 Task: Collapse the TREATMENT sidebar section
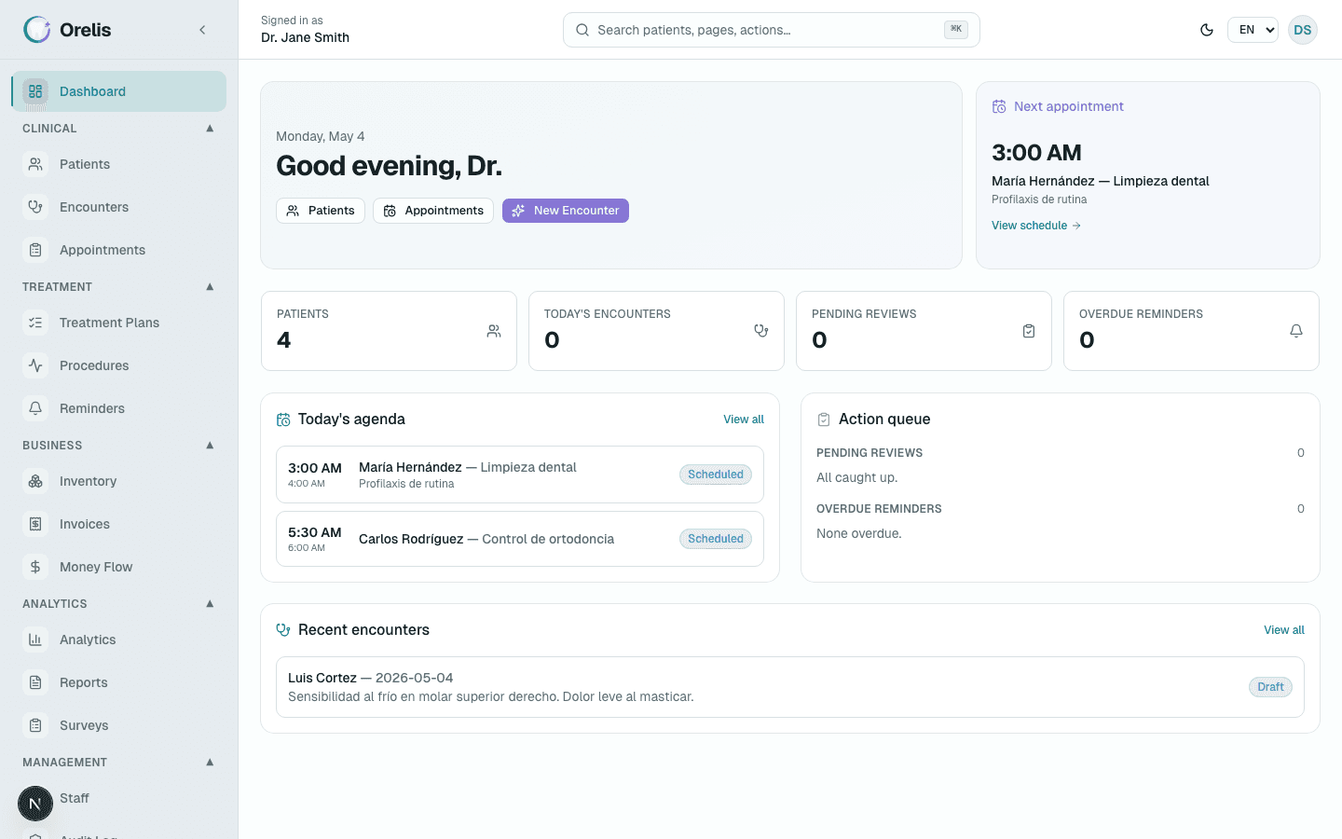(x=210, y=287)
